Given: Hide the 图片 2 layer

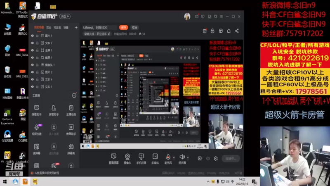Looking at the screenshot, I should (33, 72).
